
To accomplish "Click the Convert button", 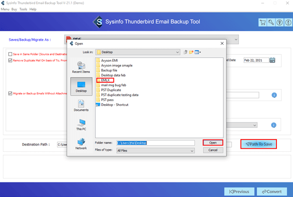I will tap(272, 192).
